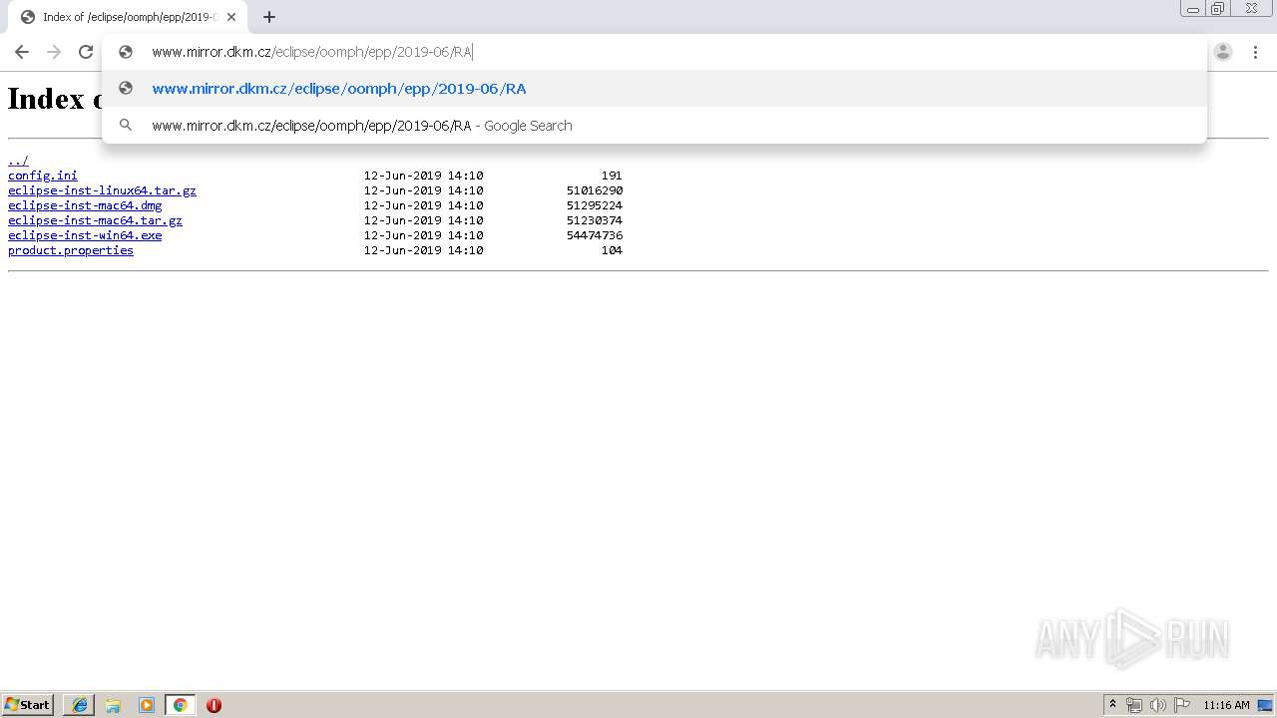Open config.ini file link

(x=43, y=176)
